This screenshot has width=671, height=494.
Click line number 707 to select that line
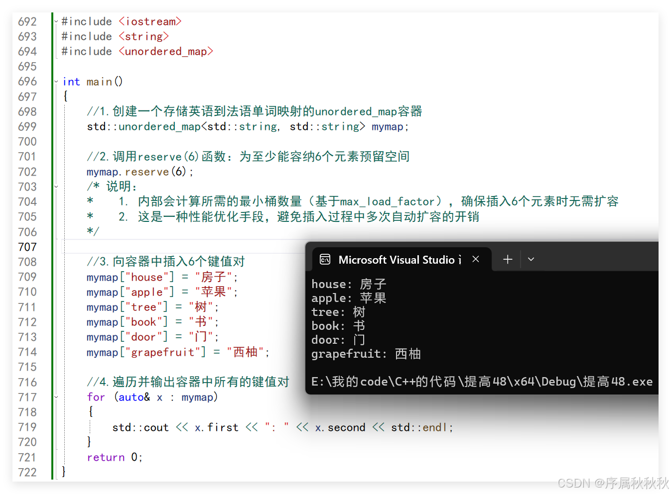[x=27, y=247]
